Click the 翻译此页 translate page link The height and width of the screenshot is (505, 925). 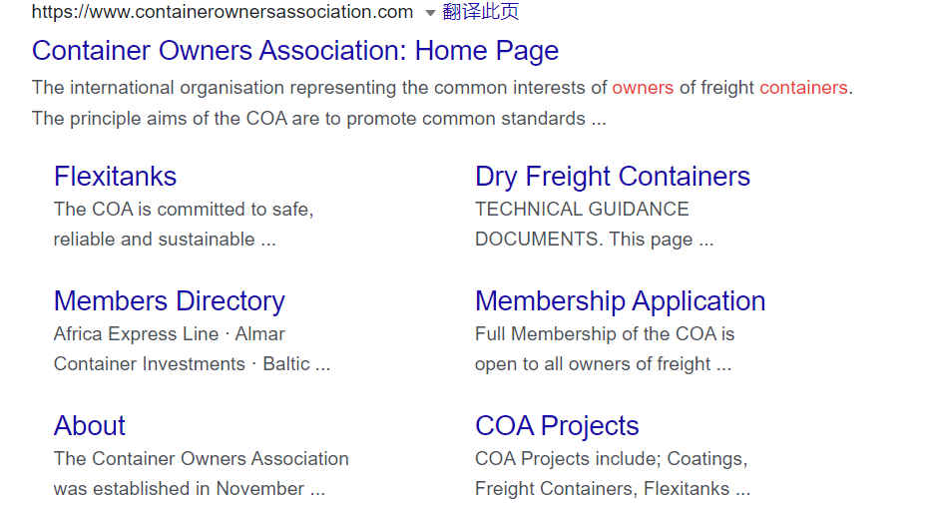coord(481,11)
